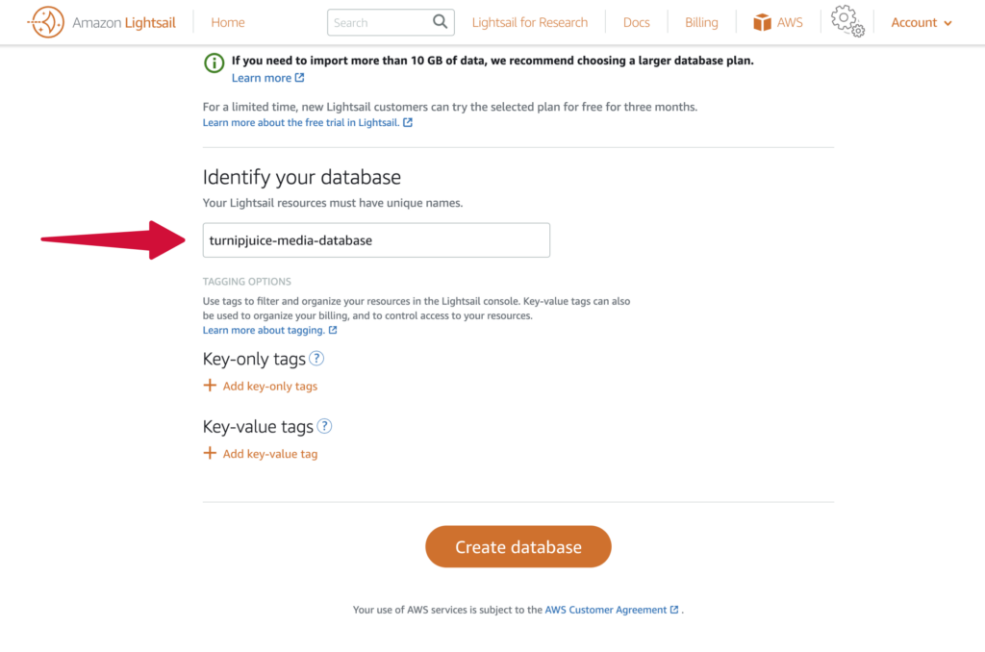
Task: Open the Key-value tags help tooltip
Action: (x=325, y=426)
